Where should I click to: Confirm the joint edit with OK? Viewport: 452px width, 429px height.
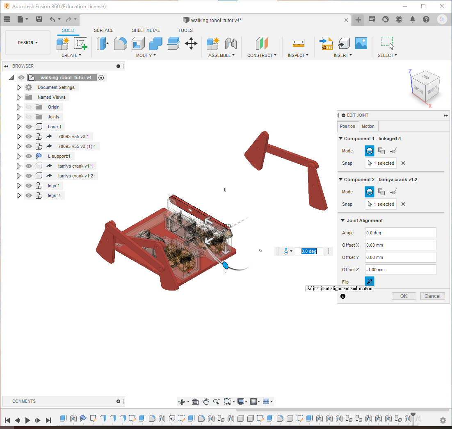point(404,296)
